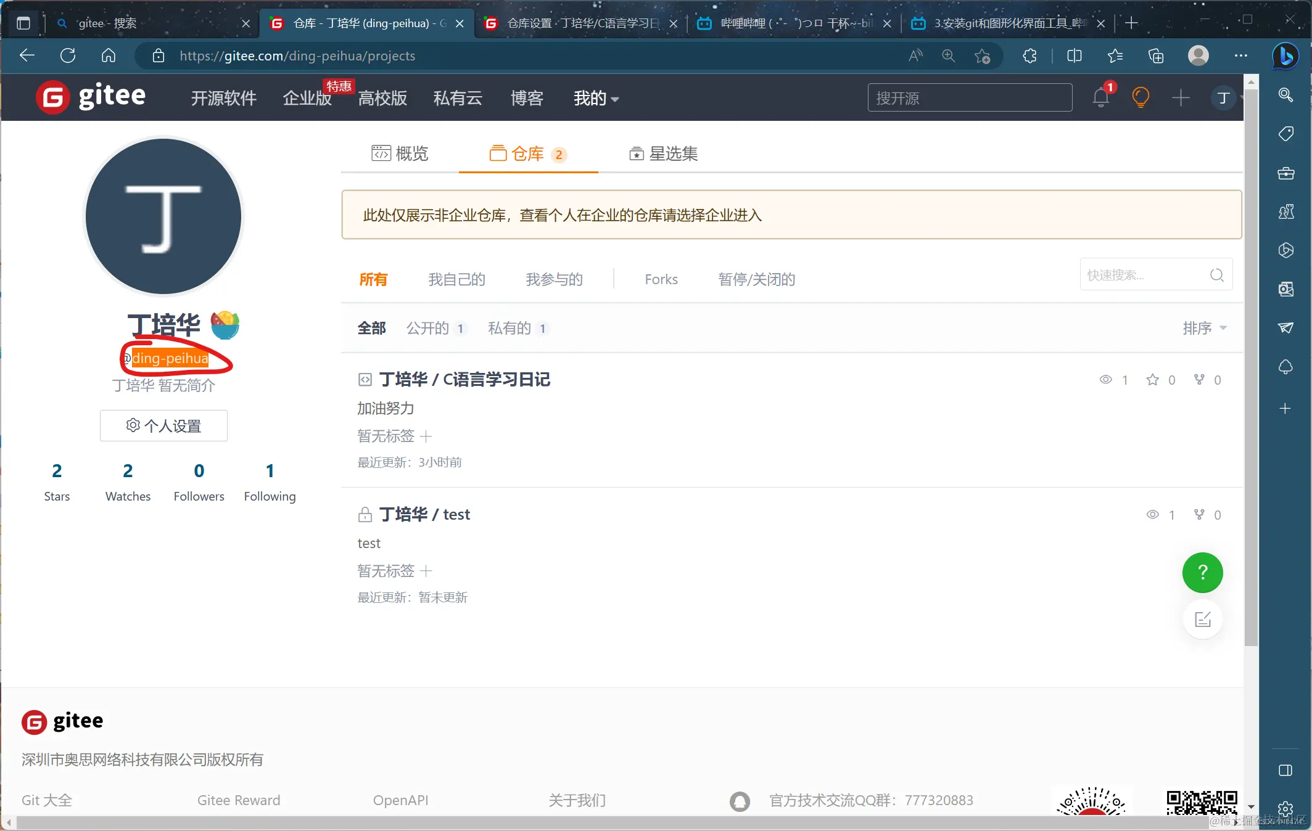
Task: Click the star icon on C语言学习日记 repo
Action: point(1152,380)
